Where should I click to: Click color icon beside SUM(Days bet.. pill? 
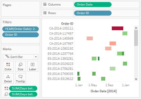coord(6,88)
